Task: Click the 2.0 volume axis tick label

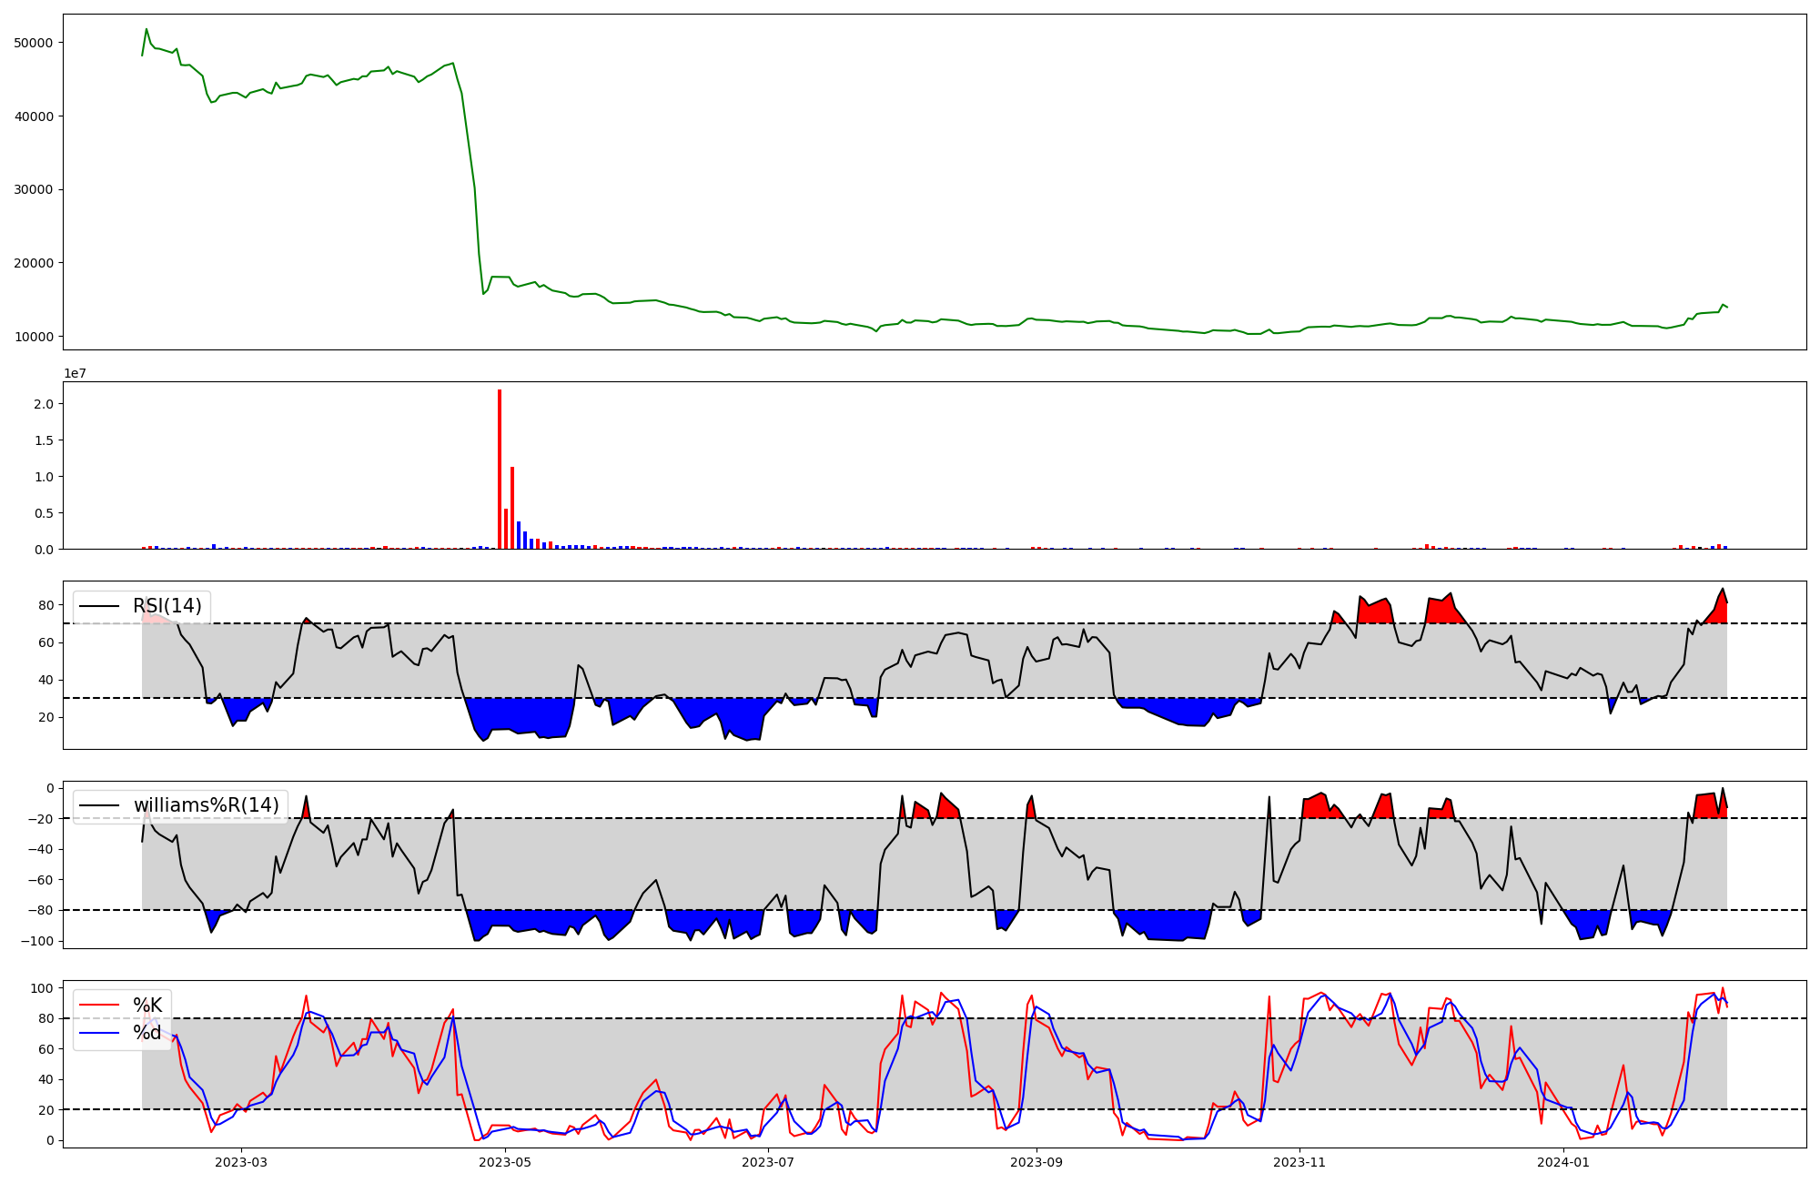Action: pos(43,403)
